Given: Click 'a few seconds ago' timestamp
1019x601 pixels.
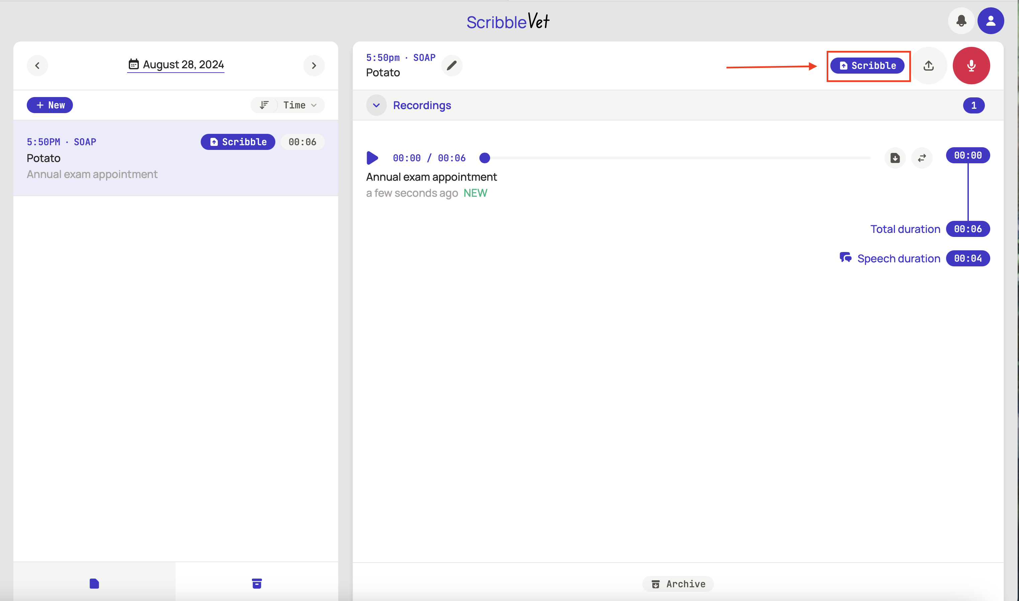Looking at the screenshot, I should point(412,193).
